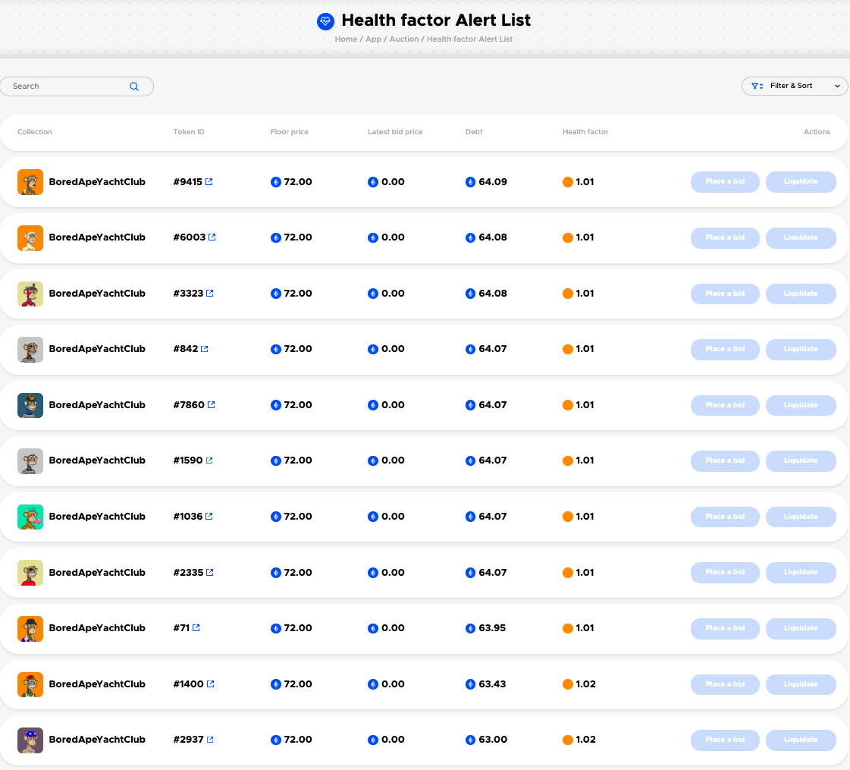This screenshot has width=850, height=770.
Task: Liquidate token #3323
Action: 800,294
